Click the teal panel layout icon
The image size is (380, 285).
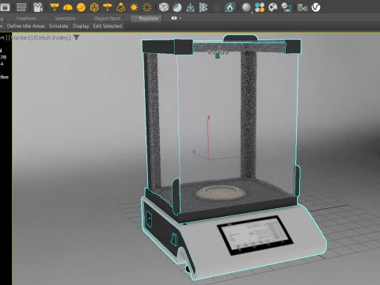pos(302,8)
